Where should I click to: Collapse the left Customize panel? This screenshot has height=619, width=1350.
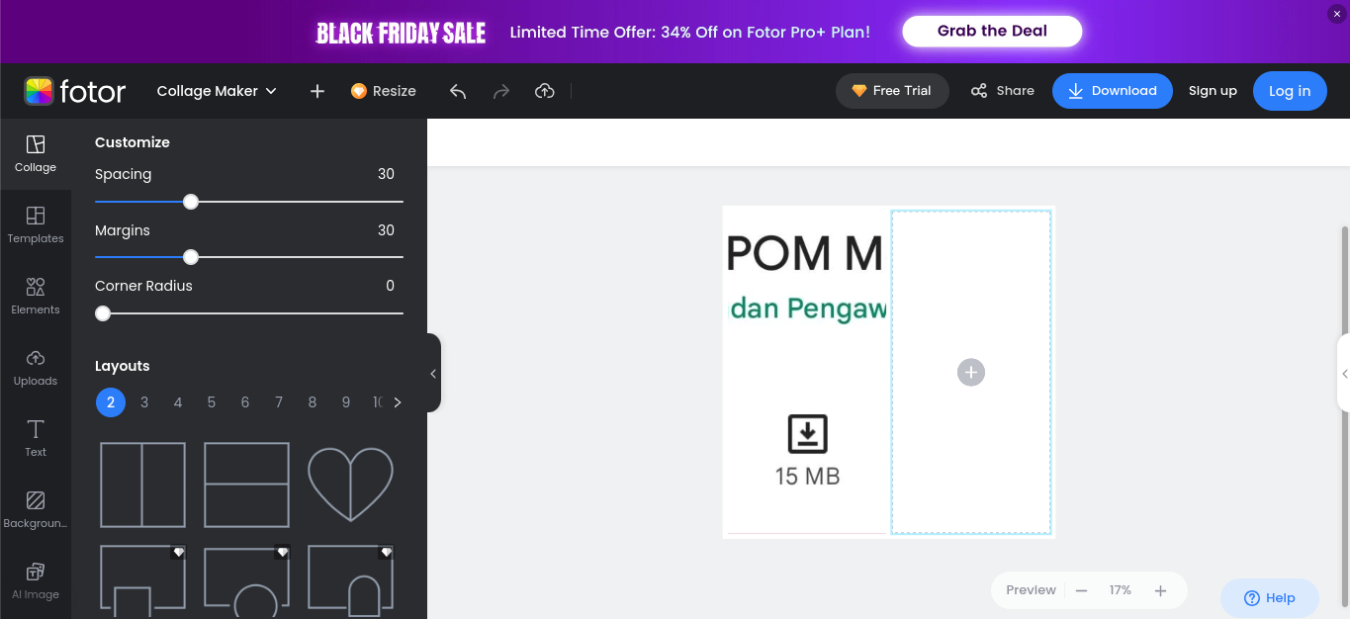click(433, 373)
